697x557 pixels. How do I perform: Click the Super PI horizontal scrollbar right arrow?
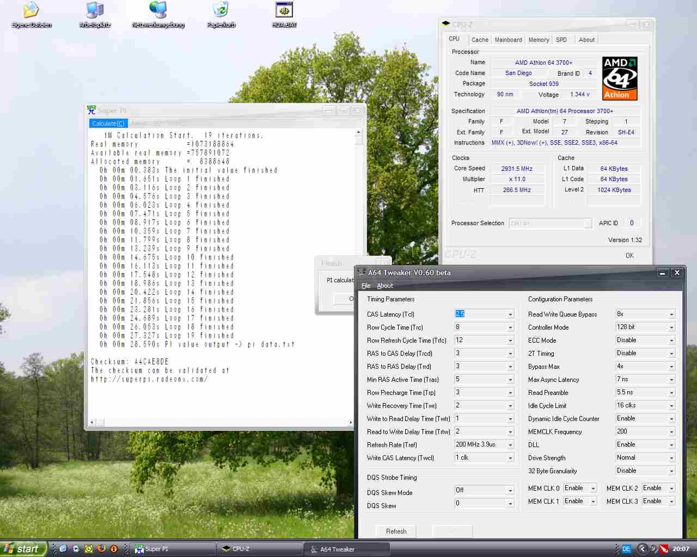350,422
